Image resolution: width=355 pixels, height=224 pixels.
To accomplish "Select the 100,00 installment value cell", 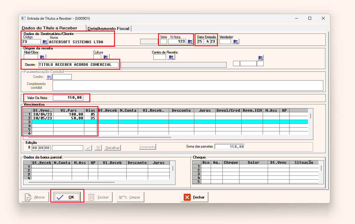I will pyautogui.click(x=69, y=114).
